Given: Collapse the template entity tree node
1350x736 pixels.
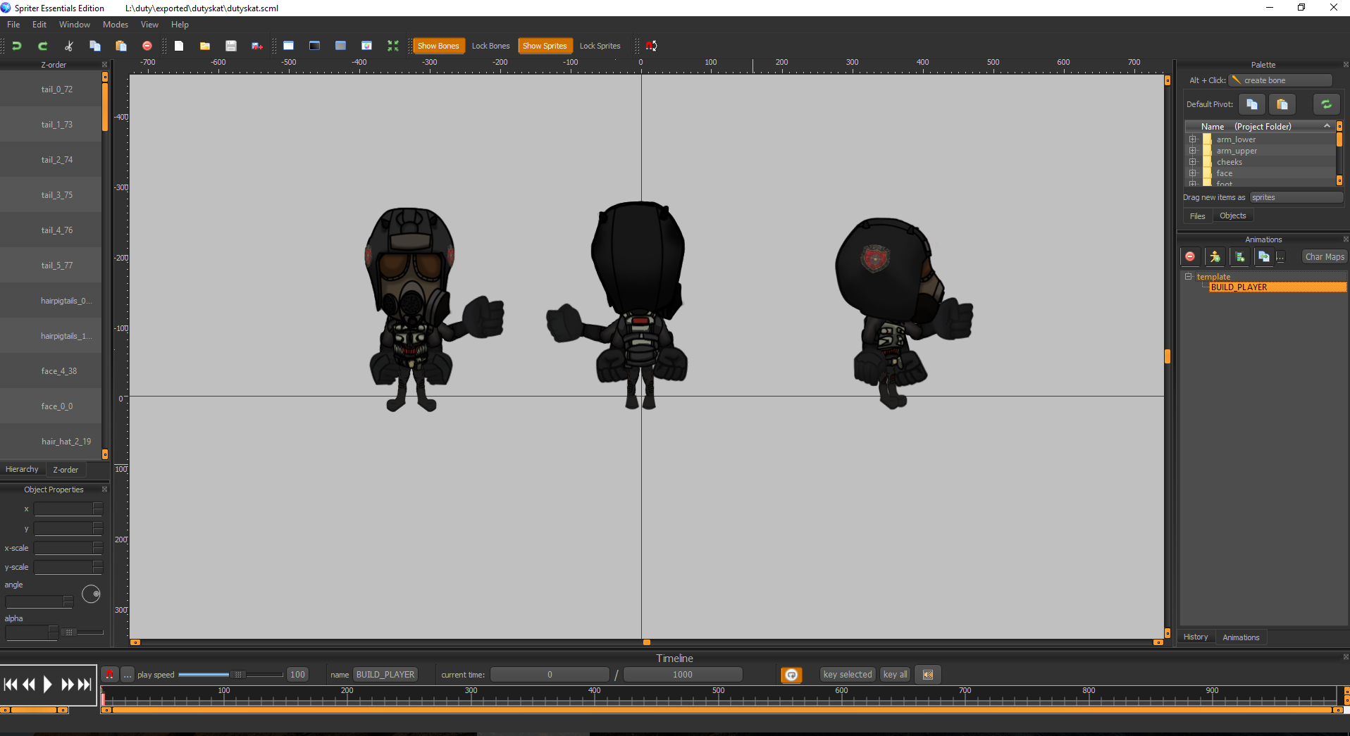Looking at the screenshot, I should point(1189,277).
